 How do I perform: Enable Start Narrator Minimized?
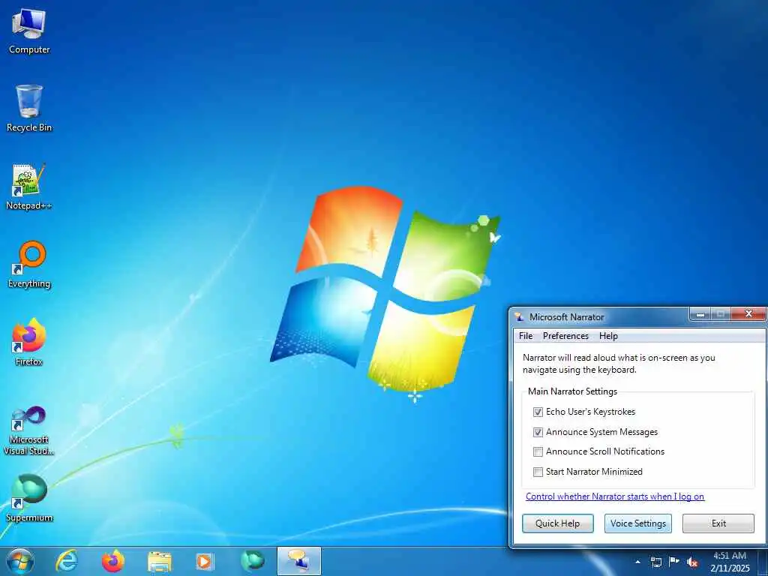tap(538, 472)
